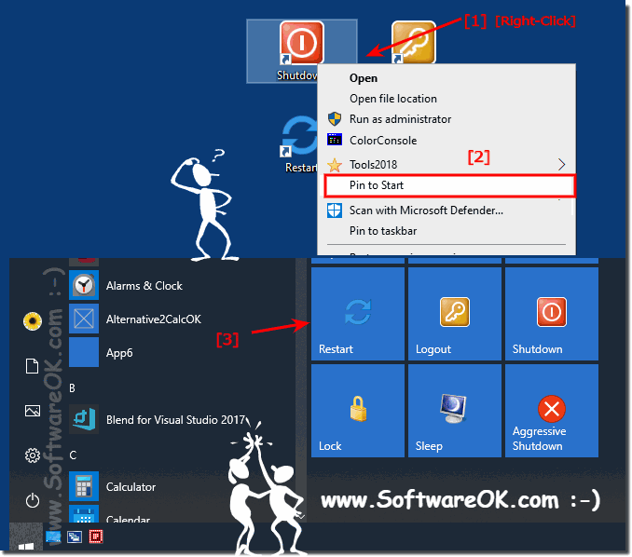Open the Restart tile
Image resolution: width=632 pixels, height=557 pixels.
(x=358, y=314)
